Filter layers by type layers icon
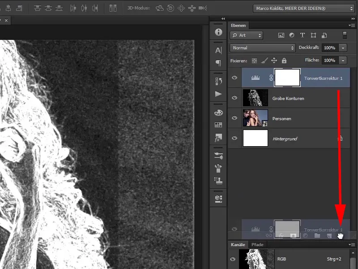The height and width of the screenshot is (269, 358). click(x=303, y=35)
